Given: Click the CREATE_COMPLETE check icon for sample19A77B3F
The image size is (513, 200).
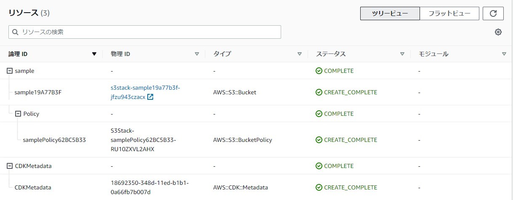Looking at the screenshot, I should click(319, 92).
